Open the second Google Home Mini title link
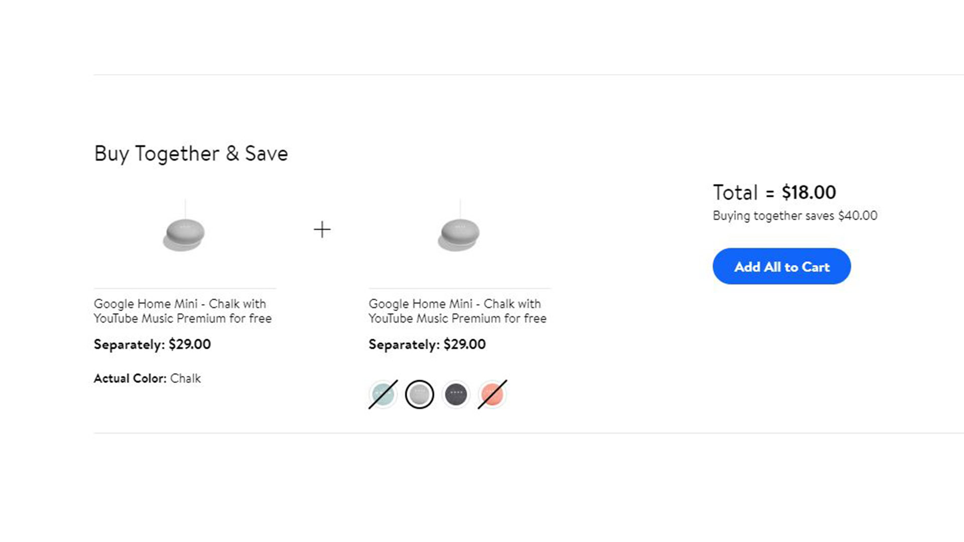964x542 pixels. coord(457,311)
